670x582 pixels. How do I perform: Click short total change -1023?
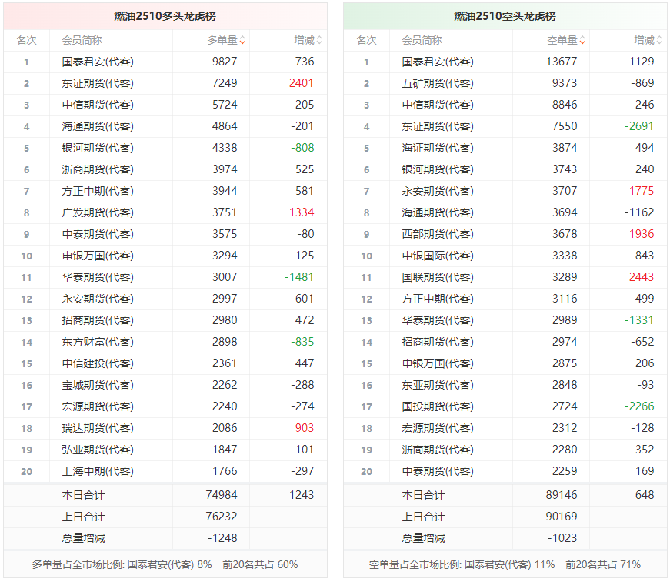tap(562, 538)
